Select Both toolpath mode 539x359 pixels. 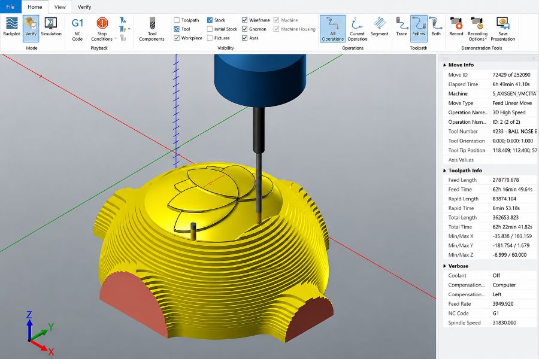click(435, 27)
